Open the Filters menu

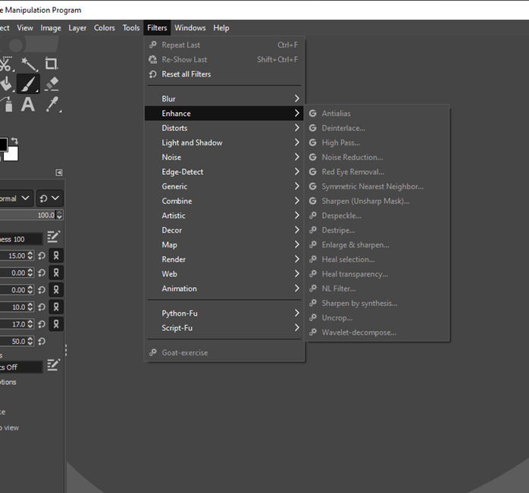point(157,28)
